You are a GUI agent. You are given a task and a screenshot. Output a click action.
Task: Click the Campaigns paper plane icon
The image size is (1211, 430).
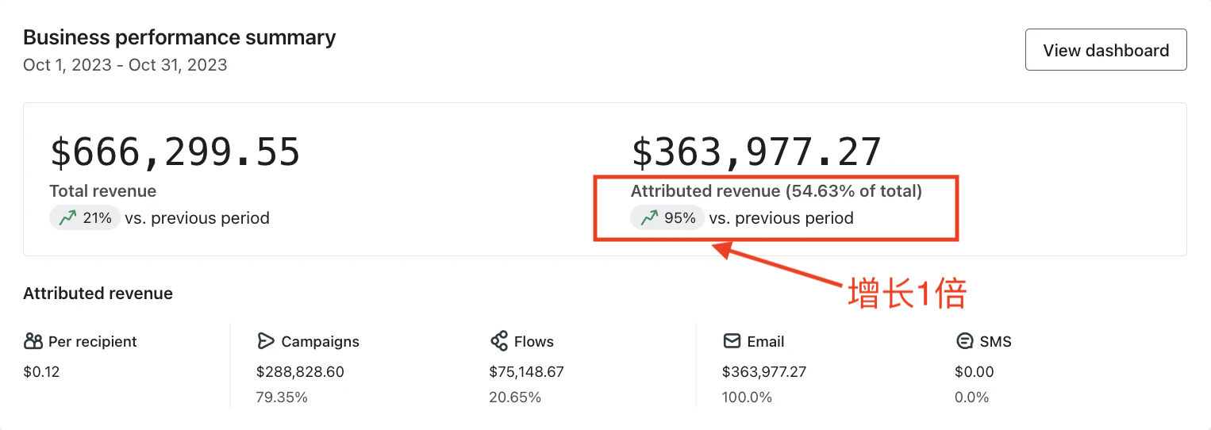click(x=266, y=341)
